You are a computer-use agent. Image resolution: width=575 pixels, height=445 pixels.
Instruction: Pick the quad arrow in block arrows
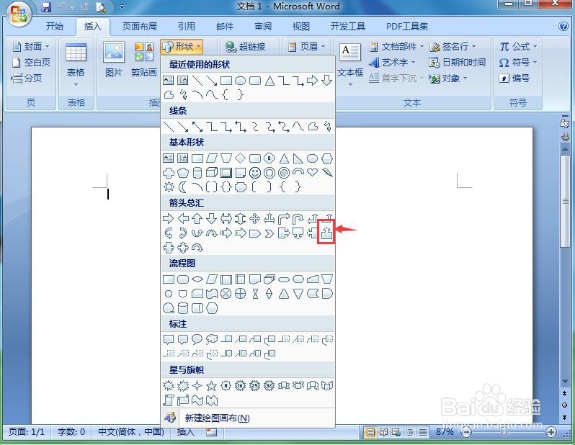coord(255,219)
